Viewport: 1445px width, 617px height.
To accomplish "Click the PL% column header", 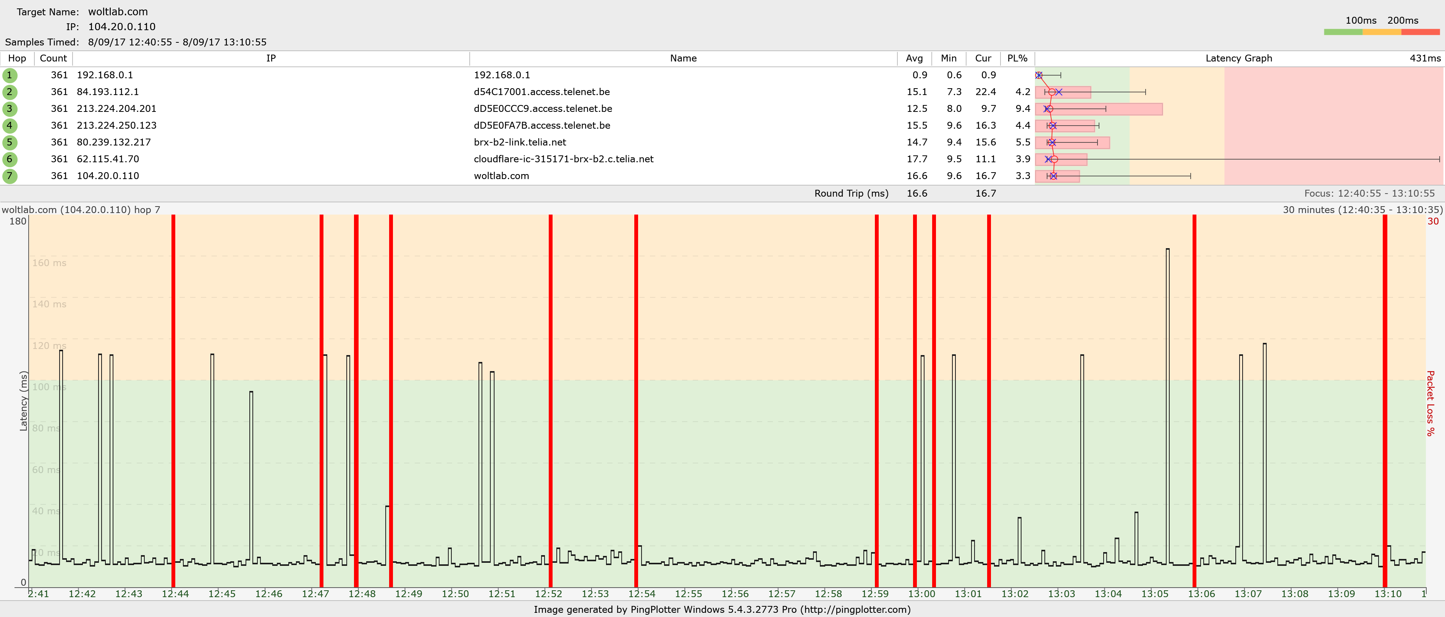I will [1017, 58].
